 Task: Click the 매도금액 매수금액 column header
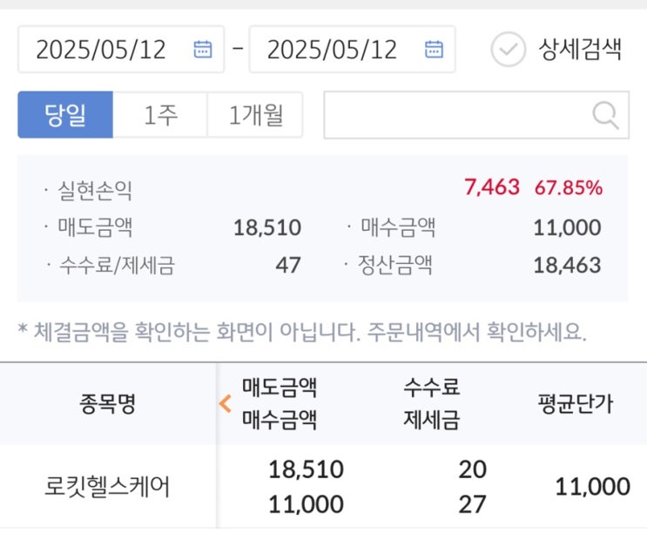279,403
